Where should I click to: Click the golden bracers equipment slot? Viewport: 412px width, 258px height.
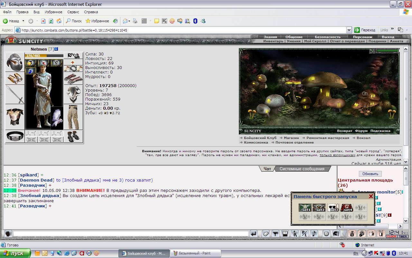pos(15,78)
